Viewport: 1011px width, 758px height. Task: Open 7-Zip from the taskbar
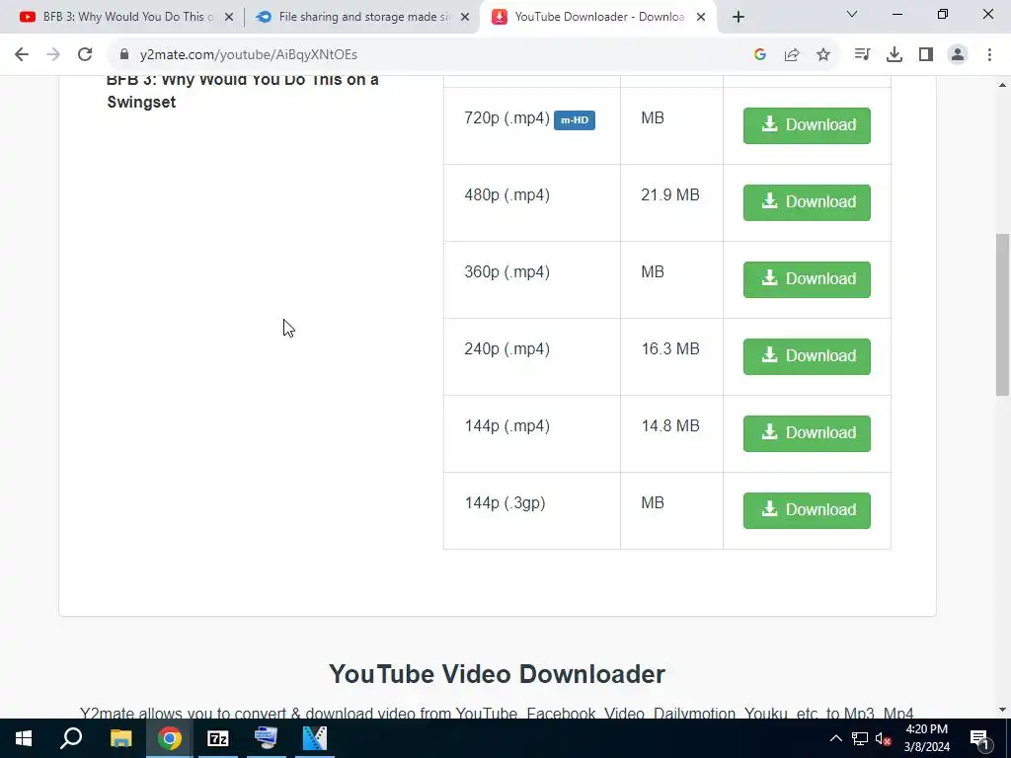(x=218, y=738)
